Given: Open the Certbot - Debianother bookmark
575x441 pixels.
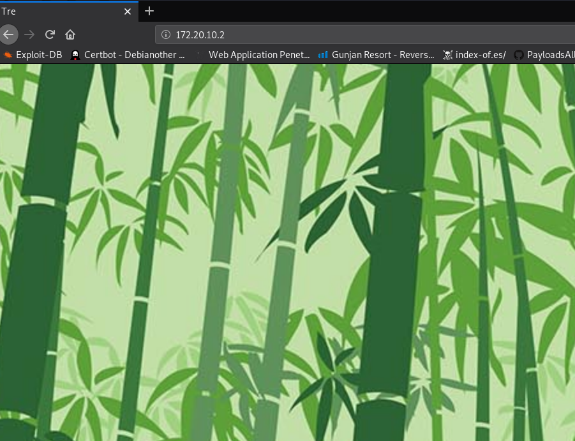Looking at the screenshot, I should click(x=128, y=55).
